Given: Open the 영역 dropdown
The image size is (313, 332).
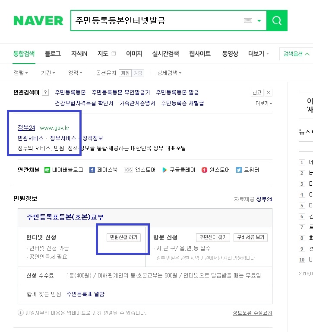Looking at the screenshot, I should (75, 73).
